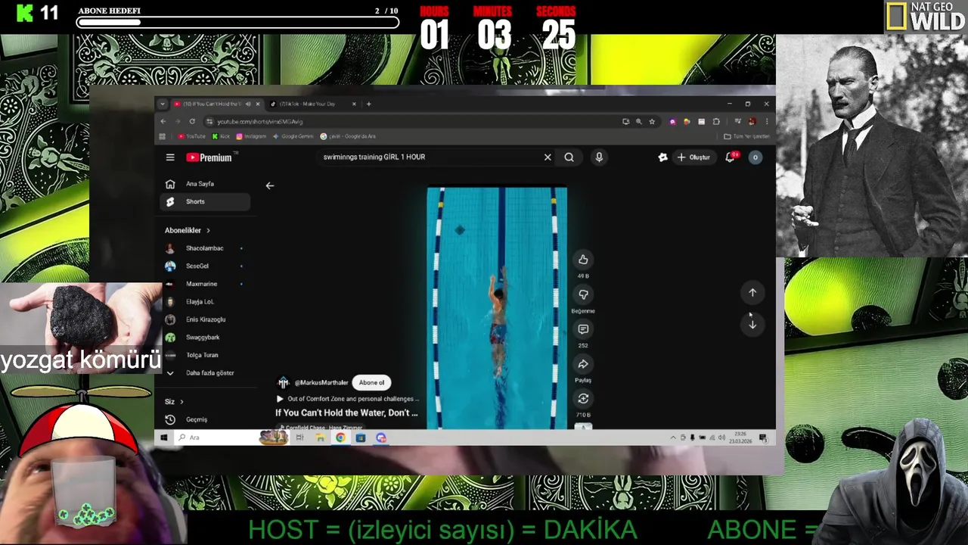Open the notifications bell
Viewport: 968px width, 545px height.
tap(731, 157)
